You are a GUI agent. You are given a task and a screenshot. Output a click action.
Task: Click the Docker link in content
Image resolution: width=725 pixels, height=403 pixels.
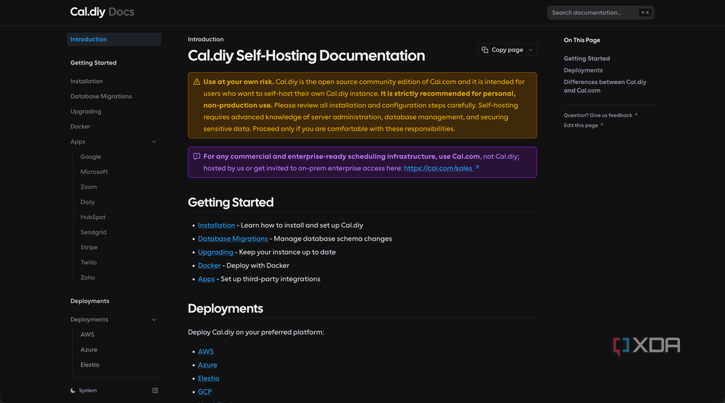[209, 266]
